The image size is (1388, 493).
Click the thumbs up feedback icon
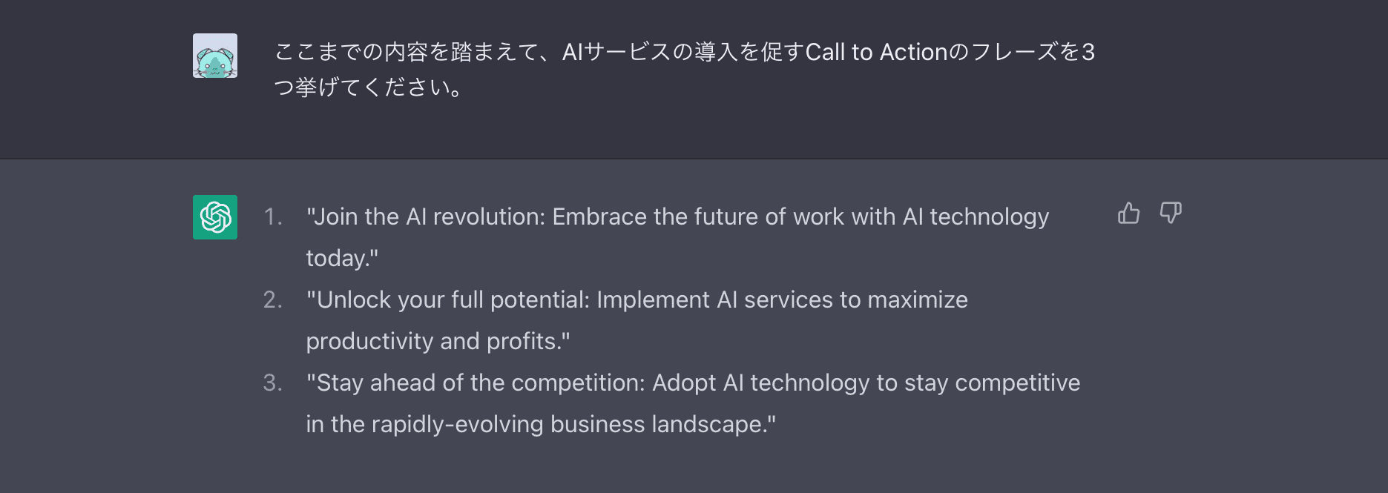pos(1128,214)
